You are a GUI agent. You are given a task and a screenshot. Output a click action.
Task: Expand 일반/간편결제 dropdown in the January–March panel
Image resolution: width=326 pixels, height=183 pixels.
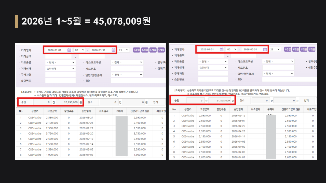coord(127,75)
